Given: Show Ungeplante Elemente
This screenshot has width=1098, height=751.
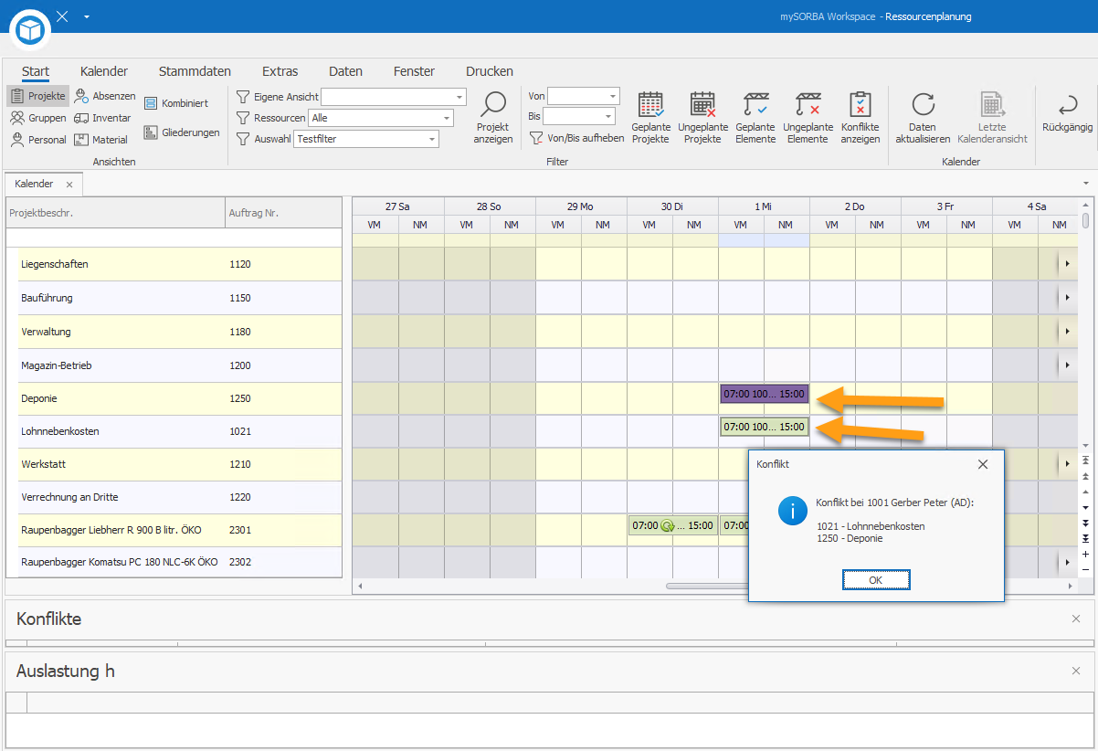Looking at the screenshot, I should [808, 118].
